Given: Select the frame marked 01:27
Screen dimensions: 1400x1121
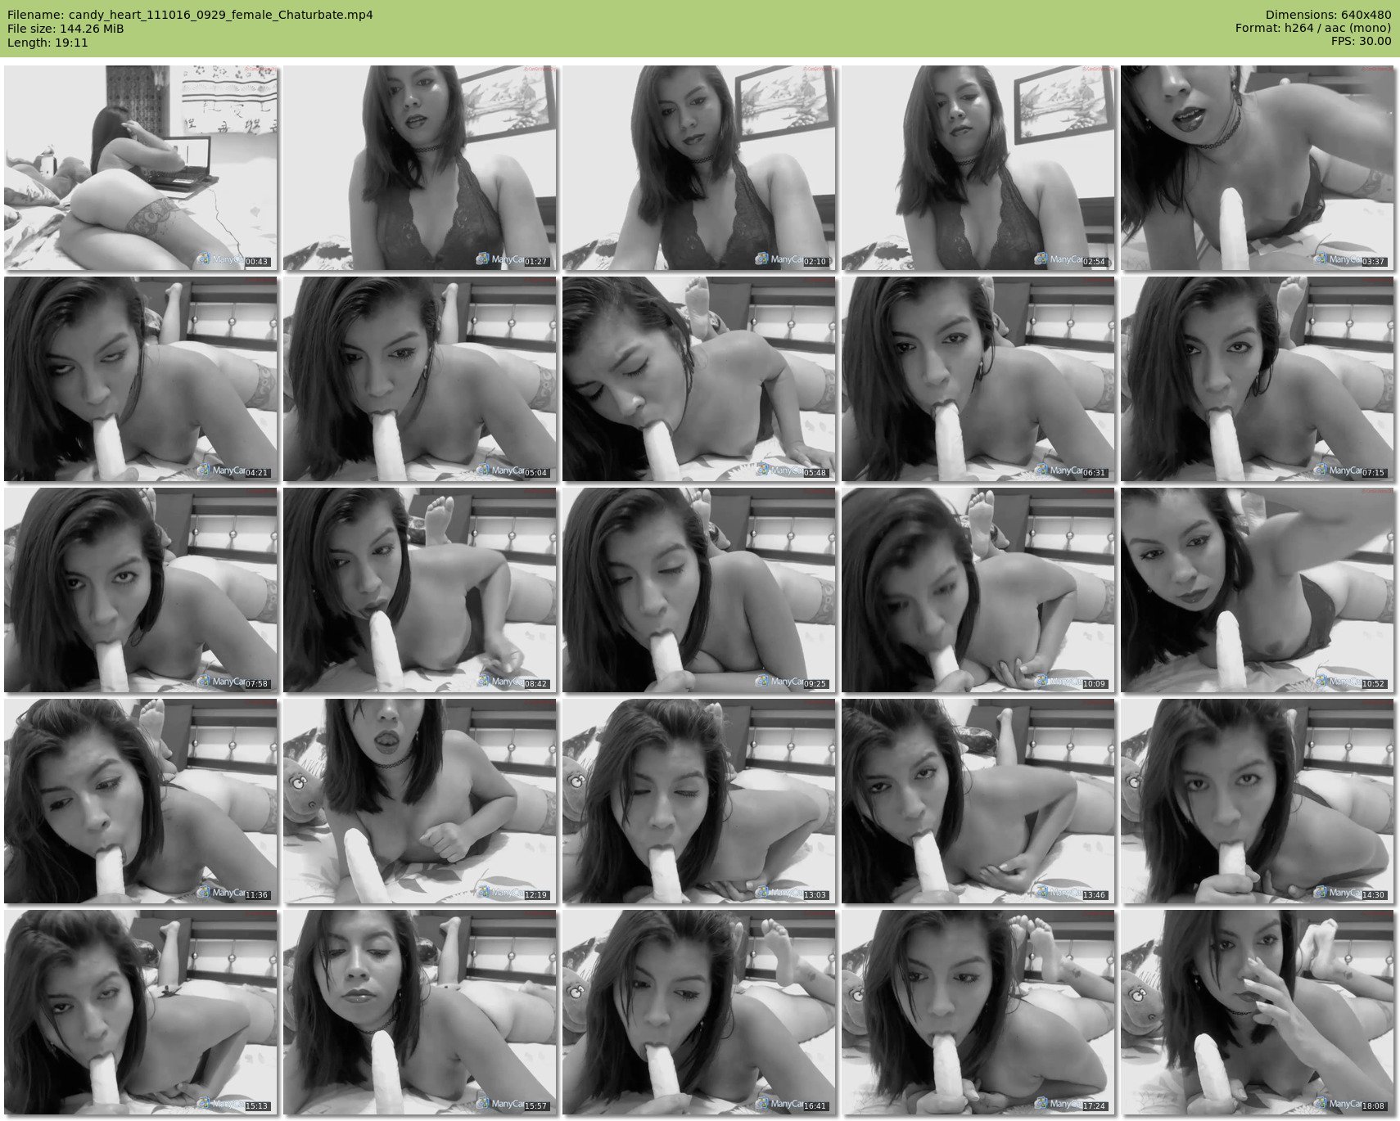Looking at the screenshot, I should coord(420,168).
